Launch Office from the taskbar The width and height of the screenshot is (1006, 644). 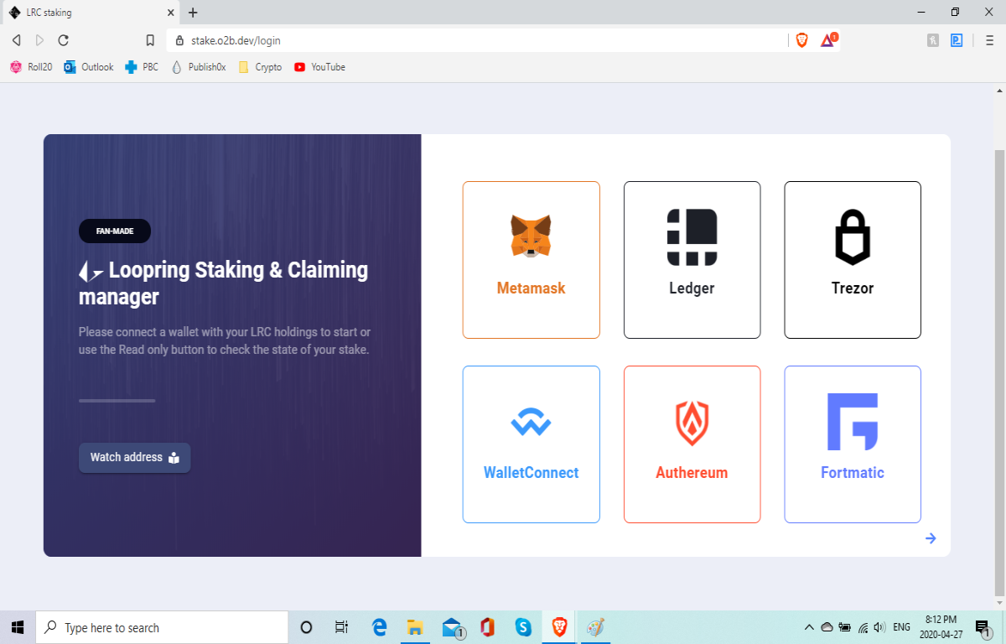(487, 627)
